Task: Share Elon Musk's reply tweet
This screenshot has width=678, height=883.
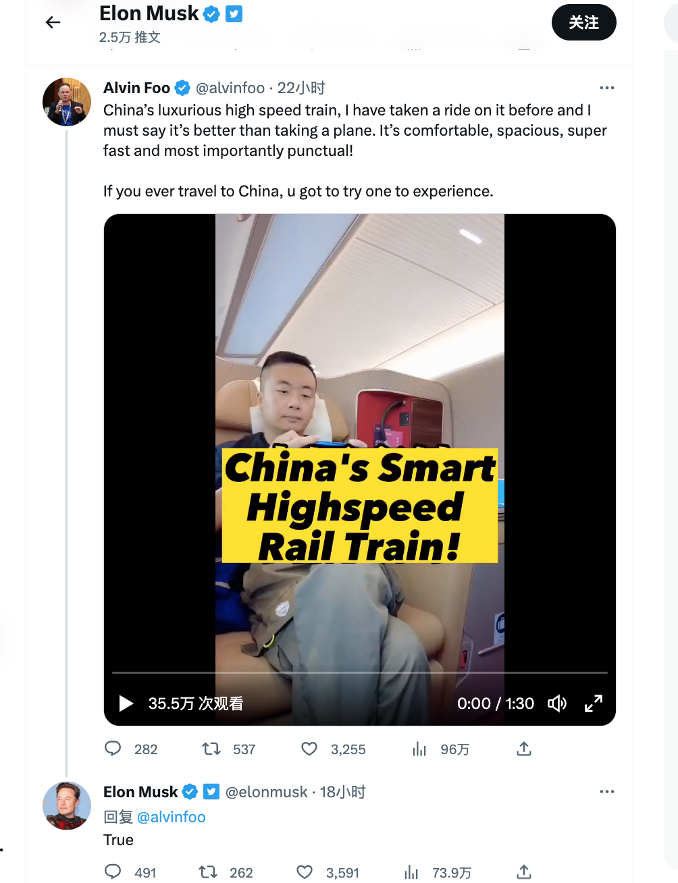Action: tap(524, 872)
